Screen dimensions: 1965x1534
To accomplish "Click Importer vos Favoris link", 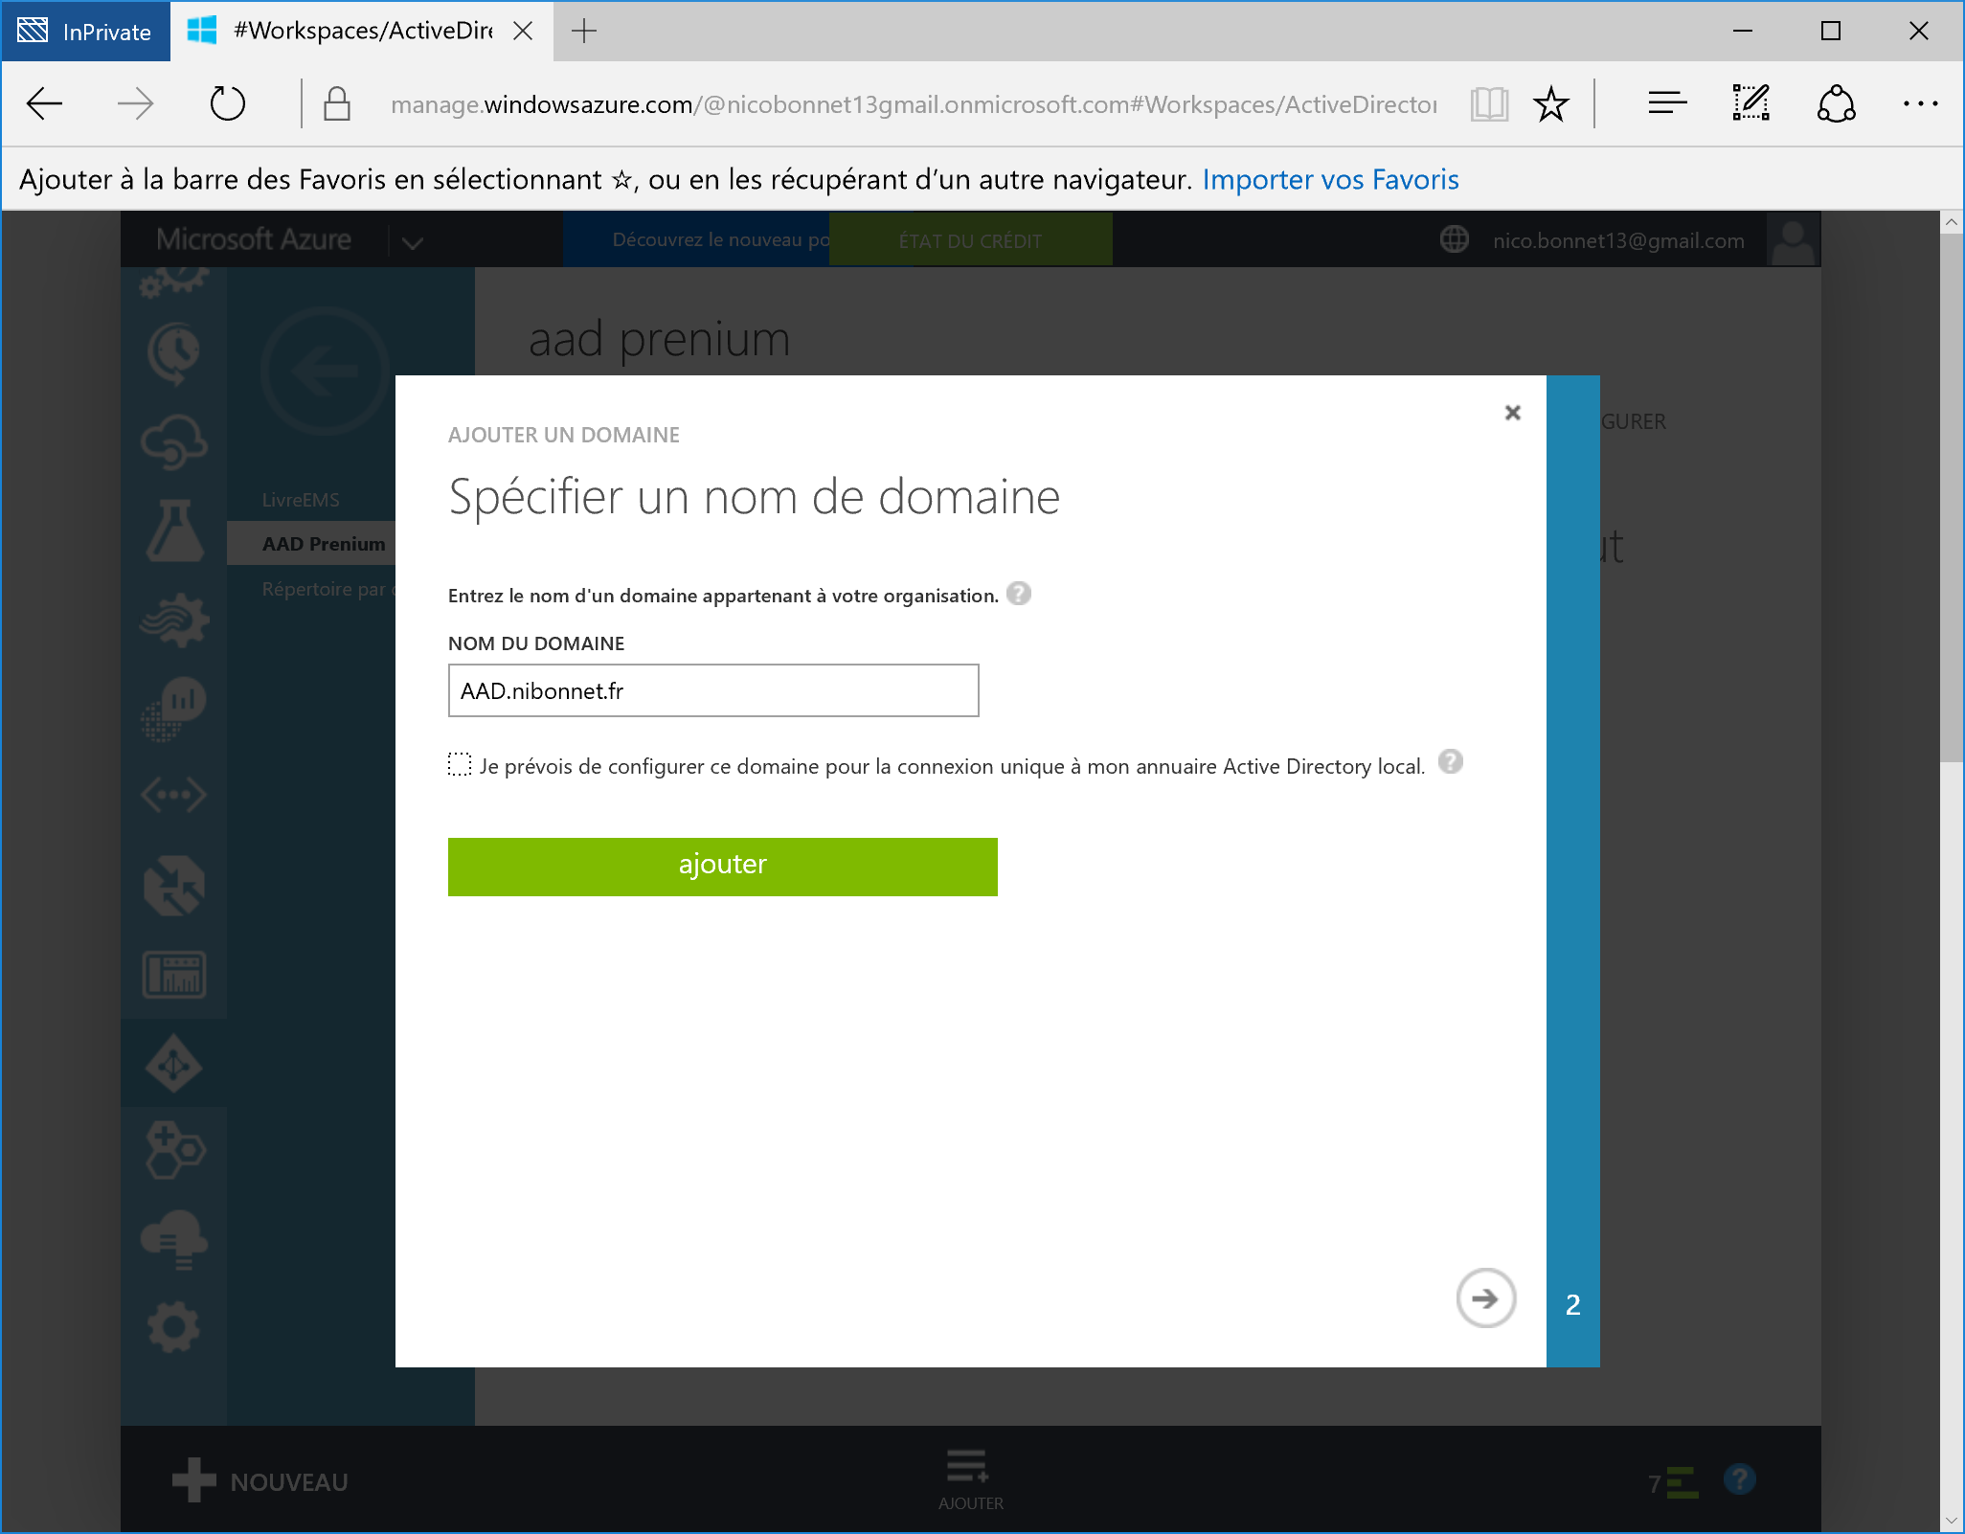I will [x=1330, y=179].
